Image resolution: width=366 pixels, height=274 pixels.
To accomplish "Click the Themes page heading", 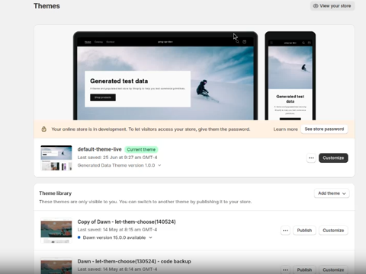I will tap(47, 6).
